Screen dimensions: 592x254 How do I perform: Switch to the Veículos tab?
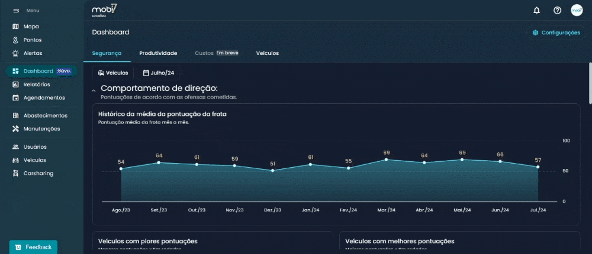click(267, 53)
